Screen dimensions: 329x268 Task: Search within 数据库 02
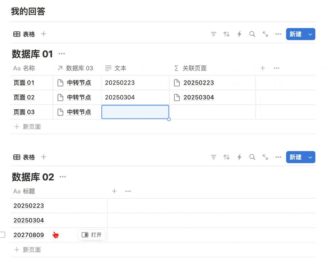[x=252, y=157]
